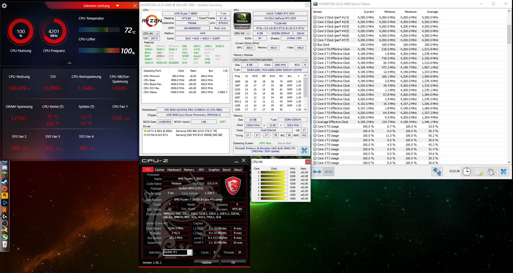This screenshot has height=273, width=513.
Task: Launch Battle.net from the side dock
Action: [5, 202]
